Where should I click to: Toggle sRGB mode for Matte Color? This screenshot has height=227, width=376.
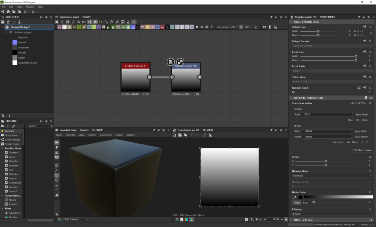click(297, 202)
